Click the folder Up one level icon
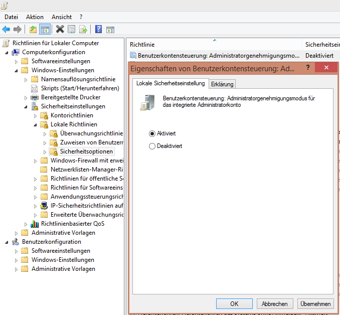The height and width of the screenshot is (315, 340). tap(33, 30)
